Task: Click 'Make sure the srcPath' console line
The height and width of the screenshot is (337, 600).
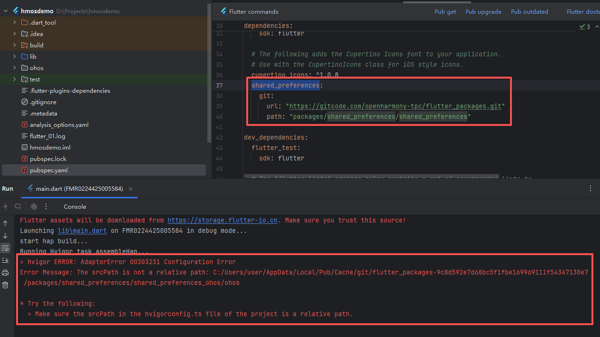Action: (190, 314)
